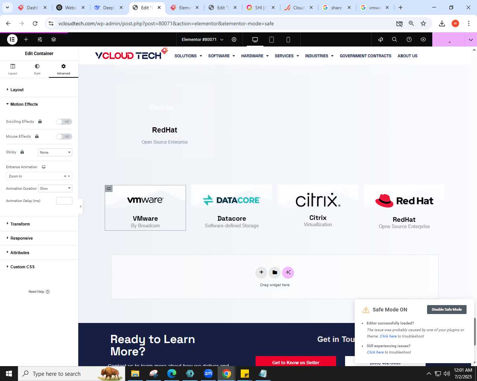Click the VMware container handle icon
Viewport: 477px width, 381px height.
109,189
